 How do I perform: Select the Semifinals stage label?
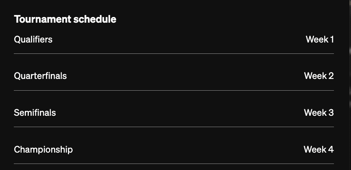[x=35, y=113]
